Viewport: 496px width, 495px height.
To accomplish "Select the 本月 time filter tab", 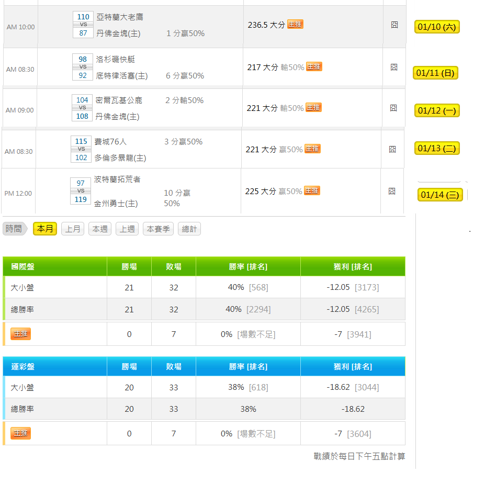I will [x=45, y=229].
